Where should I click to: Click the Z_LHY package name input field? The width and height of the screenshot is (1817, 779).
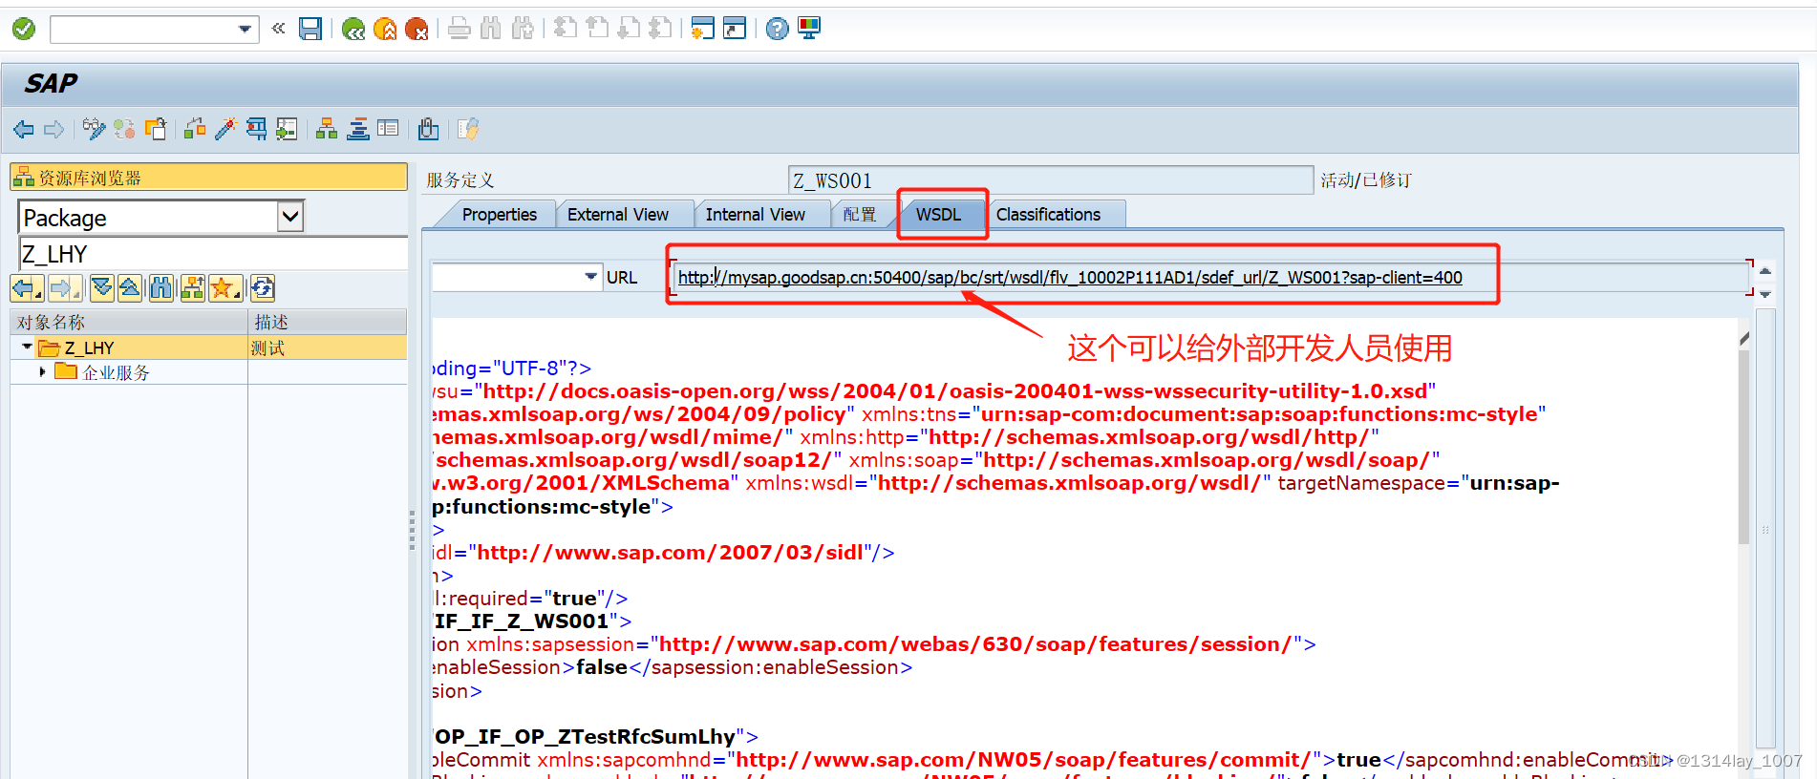212,254
